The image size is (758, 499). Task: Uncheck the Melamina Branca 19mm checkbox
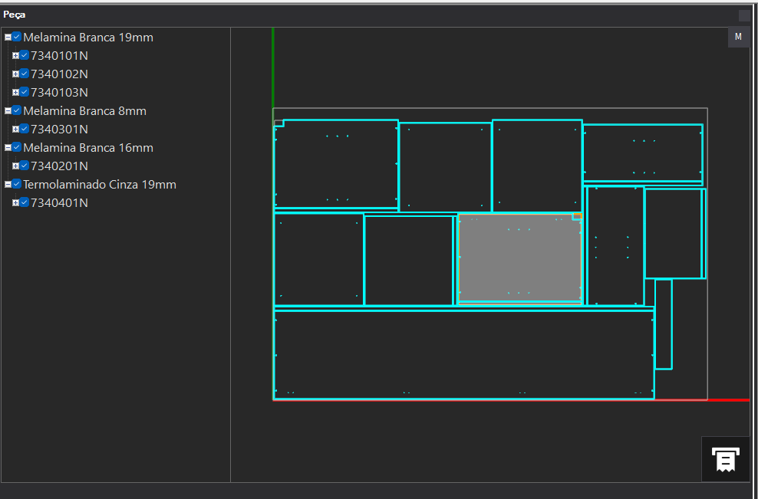[17, 37]
